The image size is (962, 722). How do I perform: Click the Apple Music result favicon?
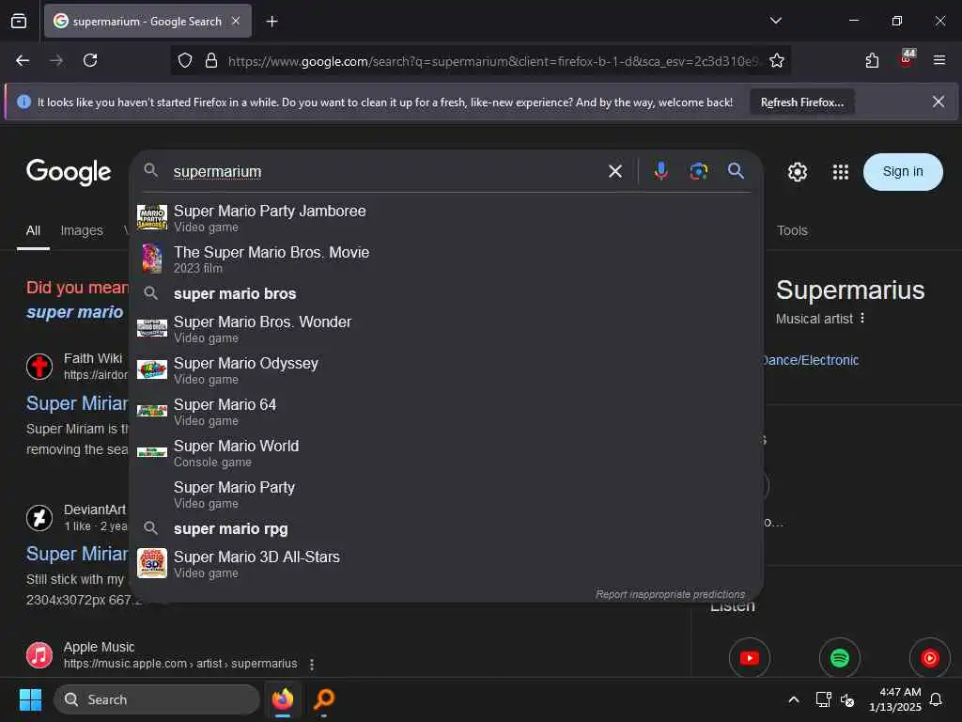(39, 655)
